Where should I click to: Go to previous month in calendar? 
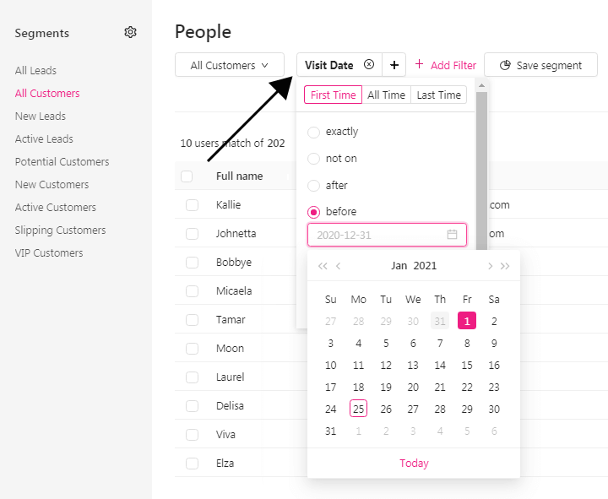(339, 266)
